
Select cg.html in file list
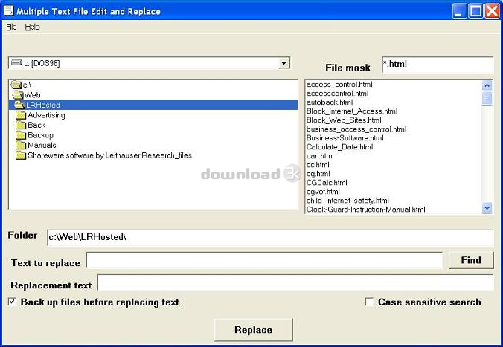pyautogui.click(x=318, y=174)
